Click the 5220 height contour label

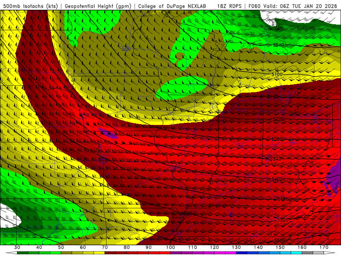(x=278, y=119)
